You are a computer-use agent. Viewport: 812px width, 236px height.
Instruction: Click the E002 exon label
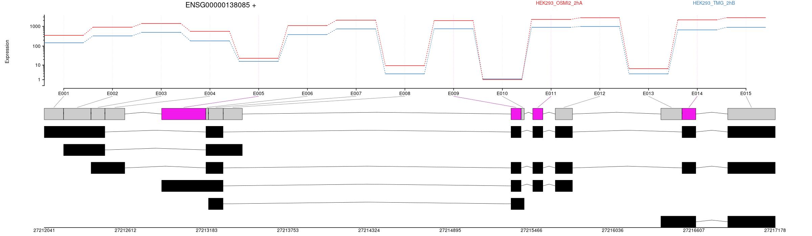point(112,93)
